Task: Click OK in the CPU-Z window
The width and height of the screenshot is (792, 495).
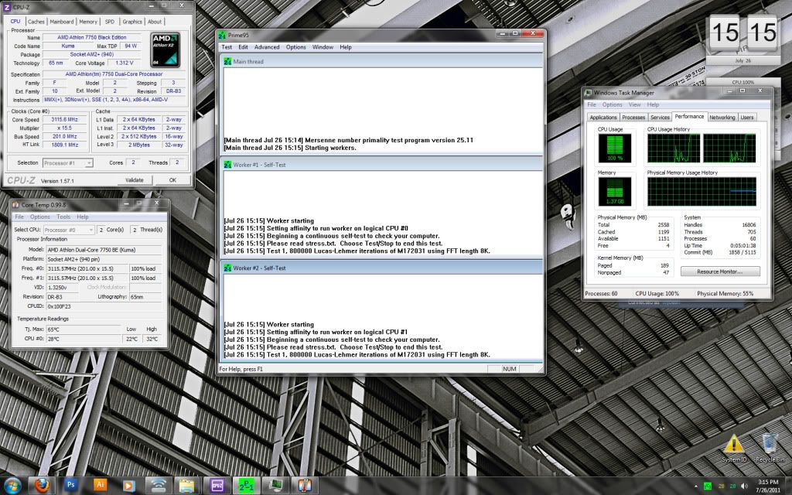Action: coord(172,179)
